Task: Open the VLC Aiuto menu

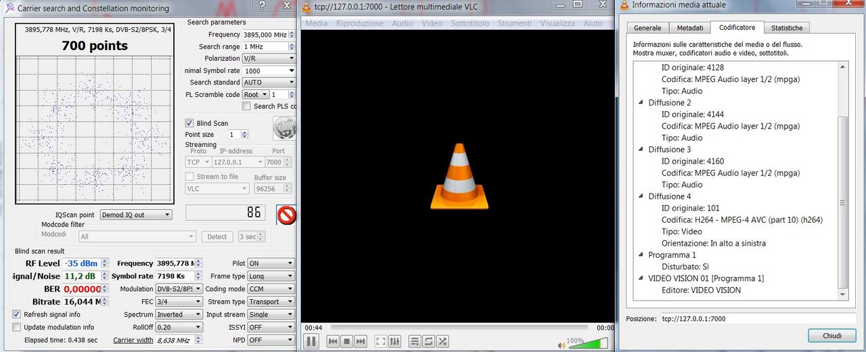Action: click(593, 23)
